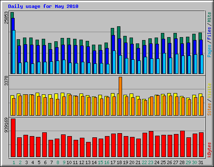
Task: Click day 18 on the x-axis
Action: (x=119, y=162)
